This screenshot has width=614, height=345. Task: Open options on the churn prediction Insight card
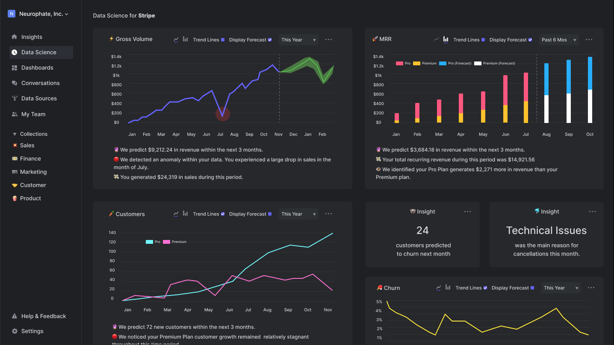[467, 211]
